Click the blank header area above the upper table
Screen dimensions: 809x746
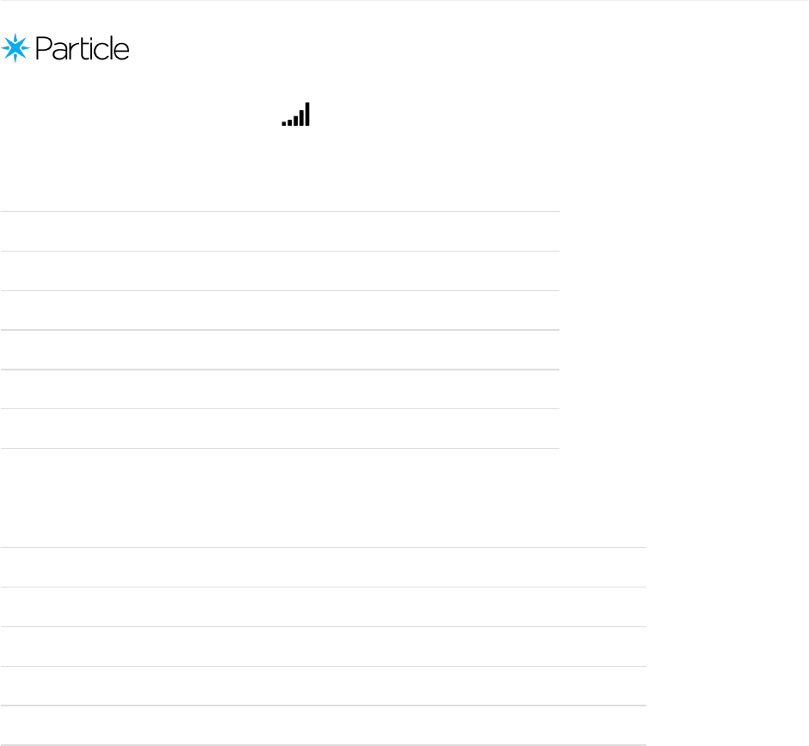click(x=281, y=191)
